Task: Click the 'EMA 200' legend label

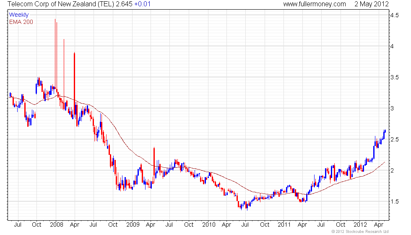Action: point(21,22)
